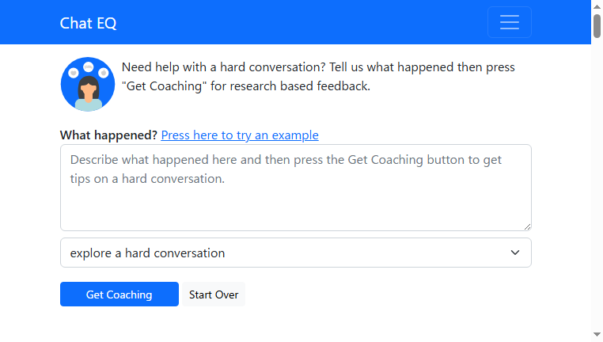Click the scrollbar up arrow
Image resolution: width=603 pixels, height=342 pixels.
[x=597, y=6]
